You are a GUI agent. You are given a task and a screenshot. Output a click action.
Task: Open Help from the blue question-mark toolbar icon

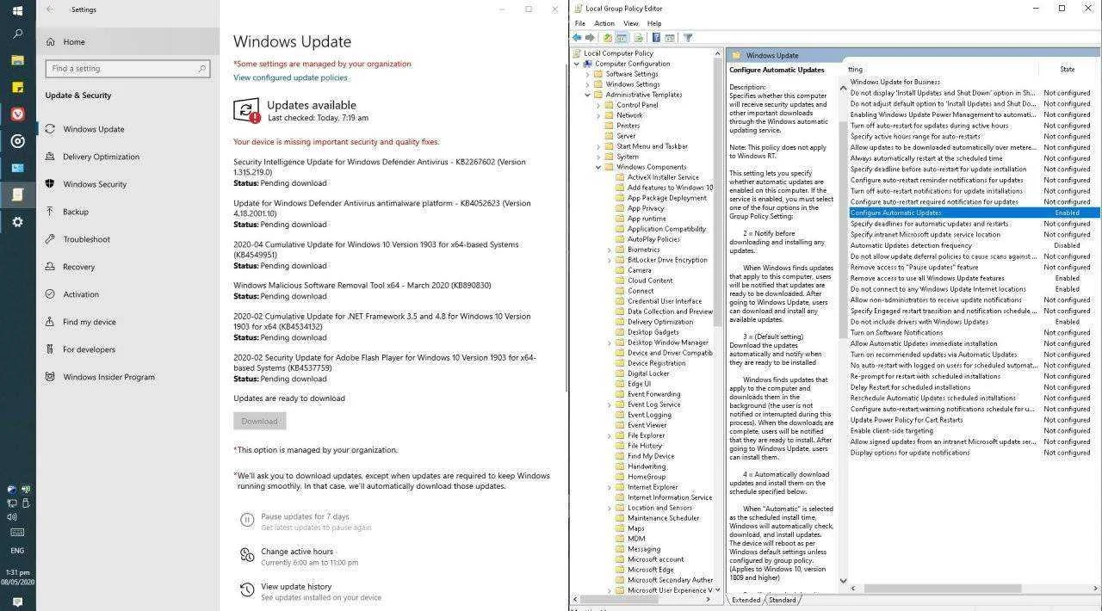coord(656,38)
